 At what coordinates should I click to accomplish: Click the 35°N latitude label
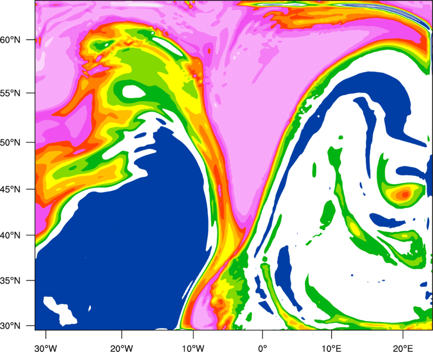point(10,281)
